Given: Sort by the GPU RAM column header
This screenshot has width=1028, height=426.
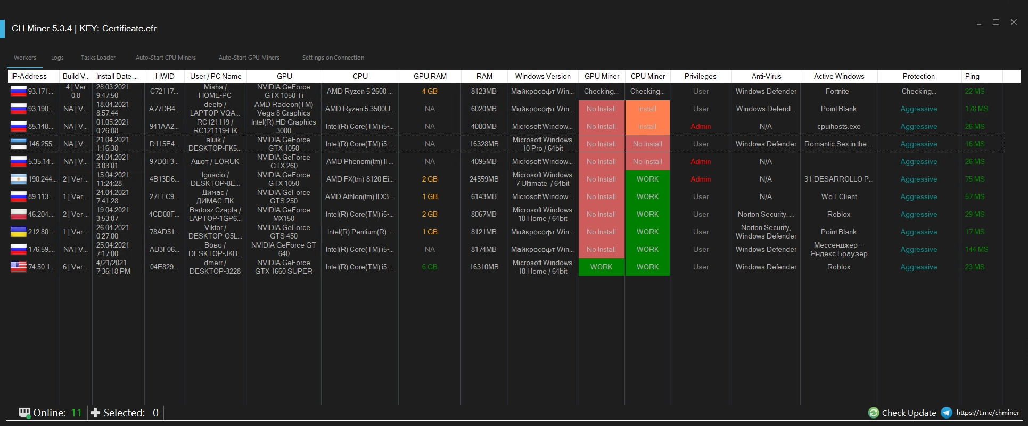Looking at the screenshot, I should click(430, 76).
